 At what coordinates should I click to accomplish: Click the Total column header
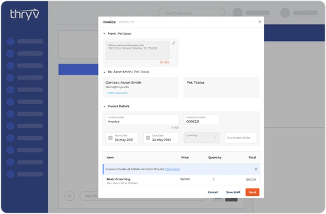pyautogui.click(x=252, y=158)
